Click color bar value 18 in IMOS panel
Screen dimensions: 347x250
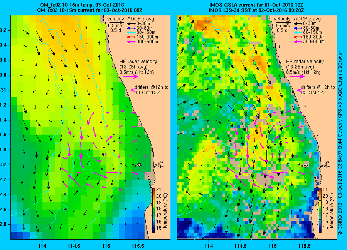click(325, 209)
